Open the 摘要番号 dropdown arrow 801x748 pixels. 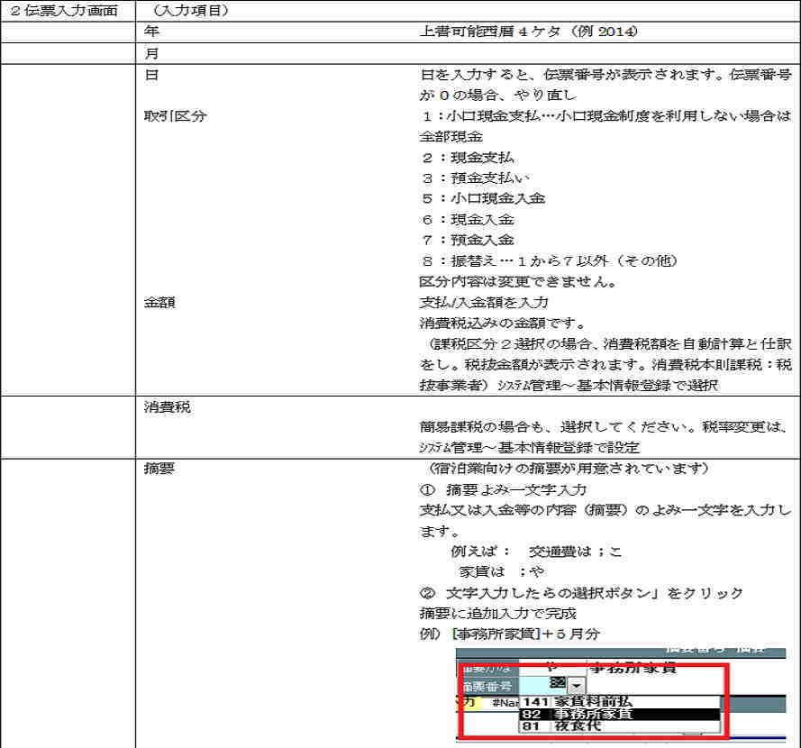click(x=577, y=685)
